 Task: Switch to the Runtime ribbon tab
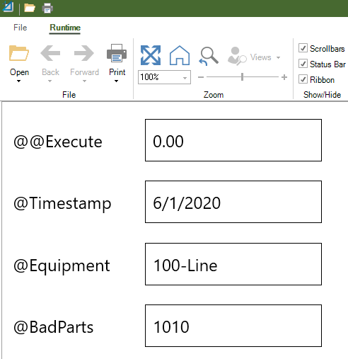click(65, 28)
